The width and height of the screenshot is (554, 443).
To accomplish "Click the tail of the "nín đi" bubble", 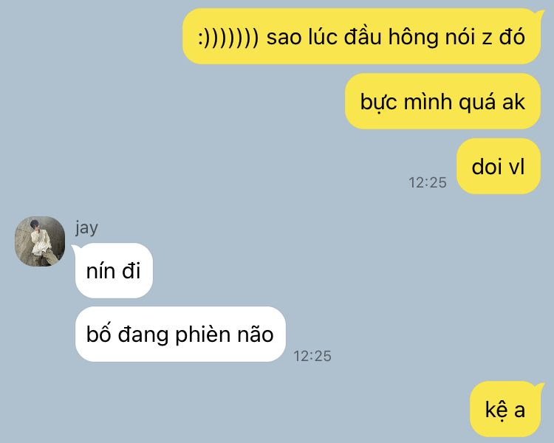I will point(75,249).
